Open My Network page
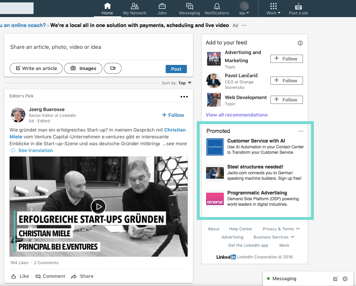 (135, 9)
